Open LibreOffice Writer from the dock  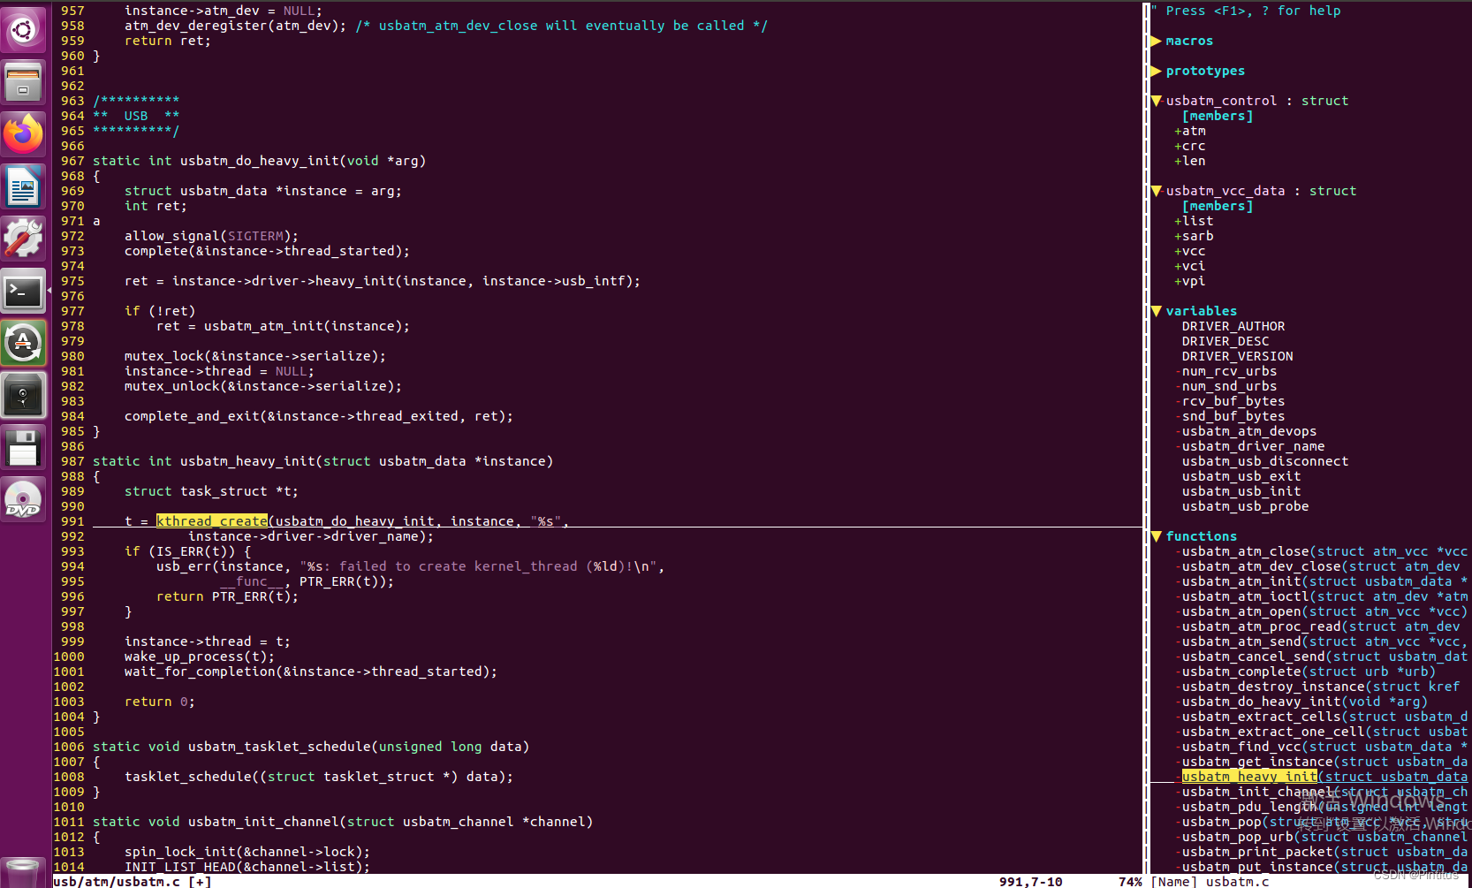pyautogui.click(x=23, y=186)
